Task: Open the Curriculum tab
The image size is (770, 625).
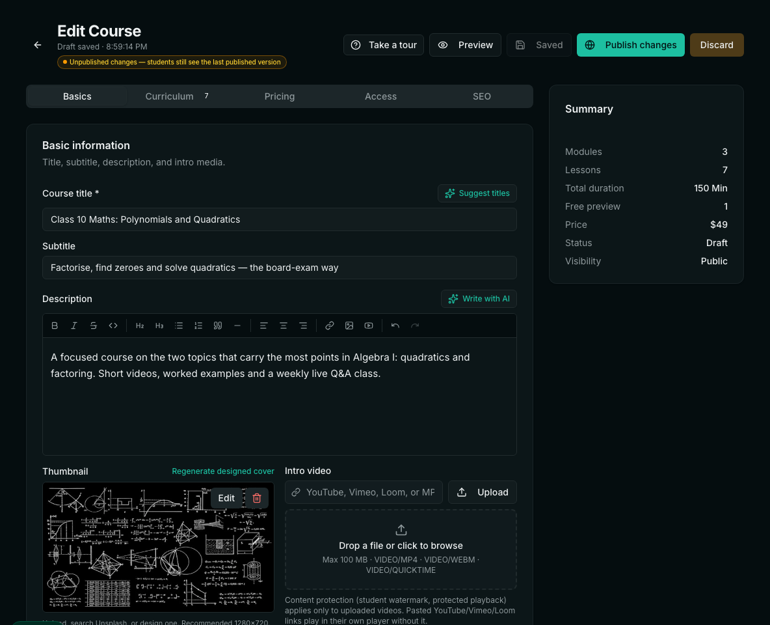Action: (178, 96)
